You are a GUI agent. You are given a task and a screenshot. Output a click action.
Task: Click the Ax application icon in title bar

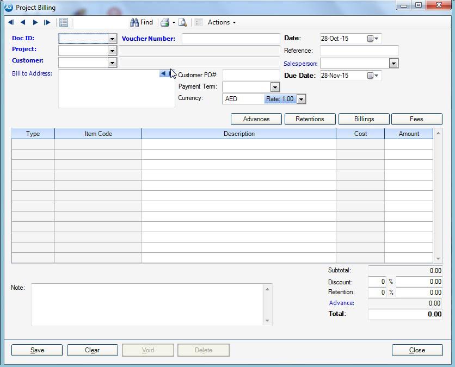(x=9, y=8)
